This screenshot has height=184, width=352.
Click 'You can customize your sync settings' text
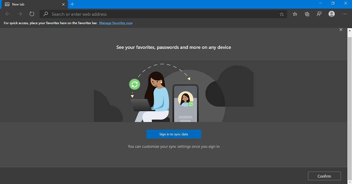pos(174,146)
